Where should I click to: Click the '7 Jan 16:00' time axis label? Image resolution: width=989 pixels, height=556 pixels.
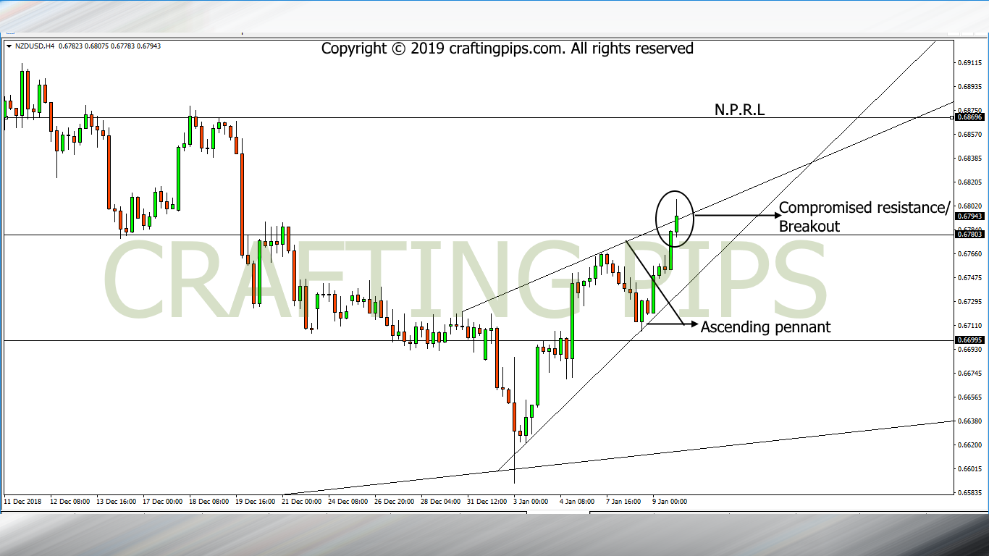625,501
